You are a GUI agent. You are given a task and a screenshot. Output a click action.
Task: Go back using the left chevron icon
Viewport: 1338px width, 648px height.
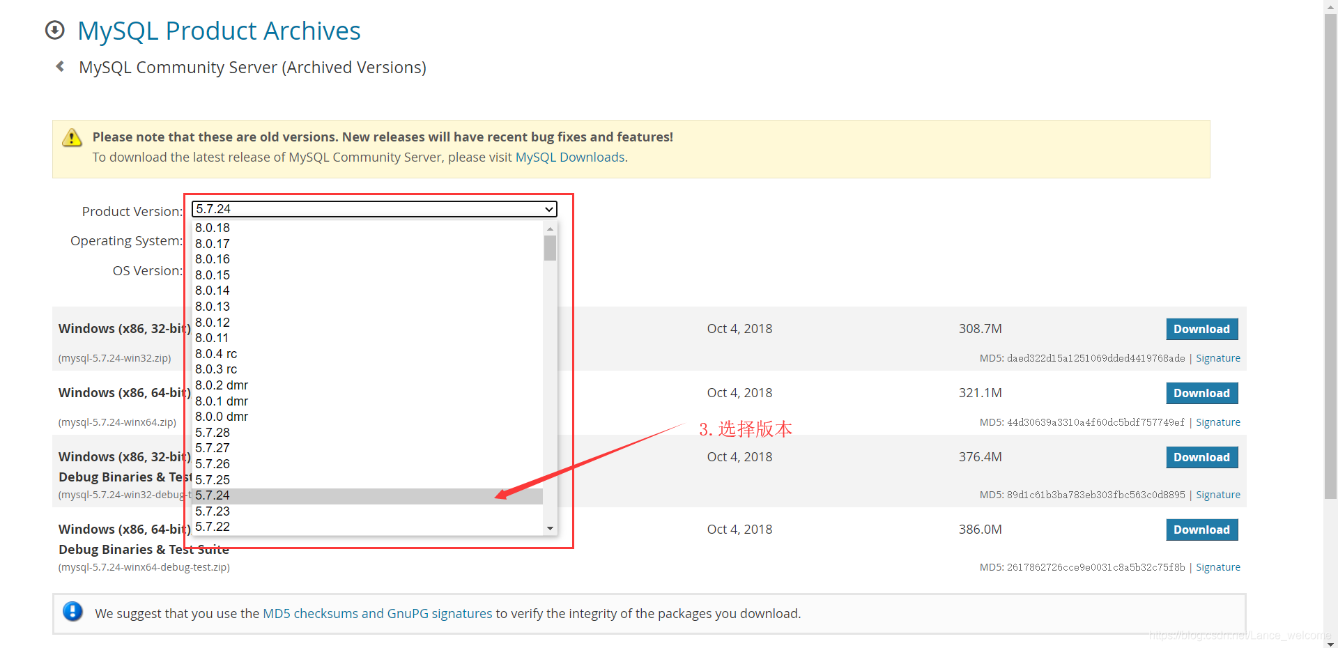60,66
